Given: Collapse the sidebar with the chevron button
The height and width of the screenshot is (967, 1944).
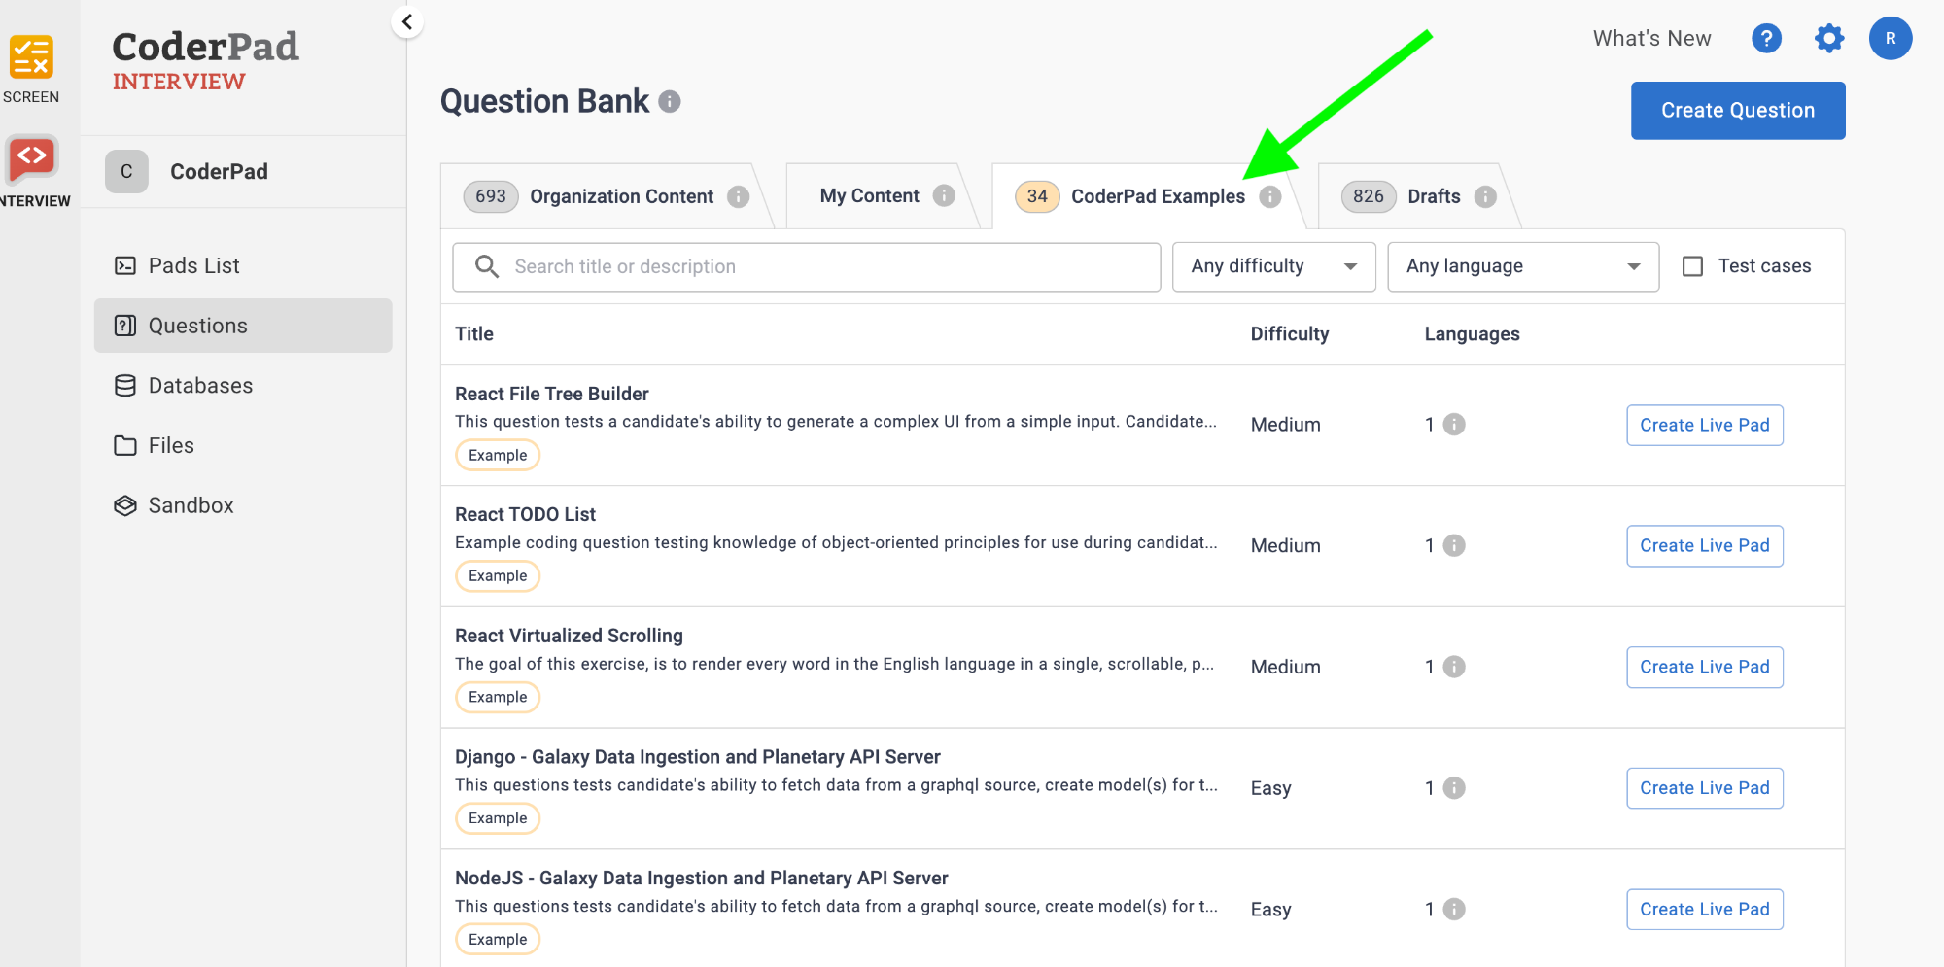Looking at the screenshot, I should (407, 22).
